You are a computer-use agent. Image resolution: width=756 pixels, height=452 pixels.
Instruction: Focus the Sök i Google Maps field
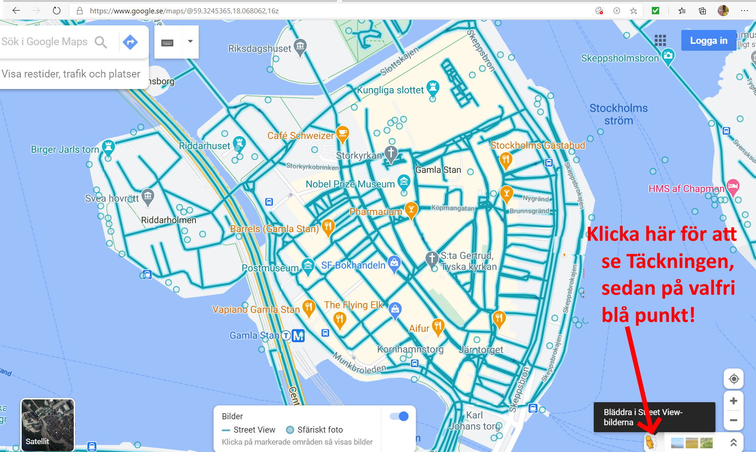[45, 42]
